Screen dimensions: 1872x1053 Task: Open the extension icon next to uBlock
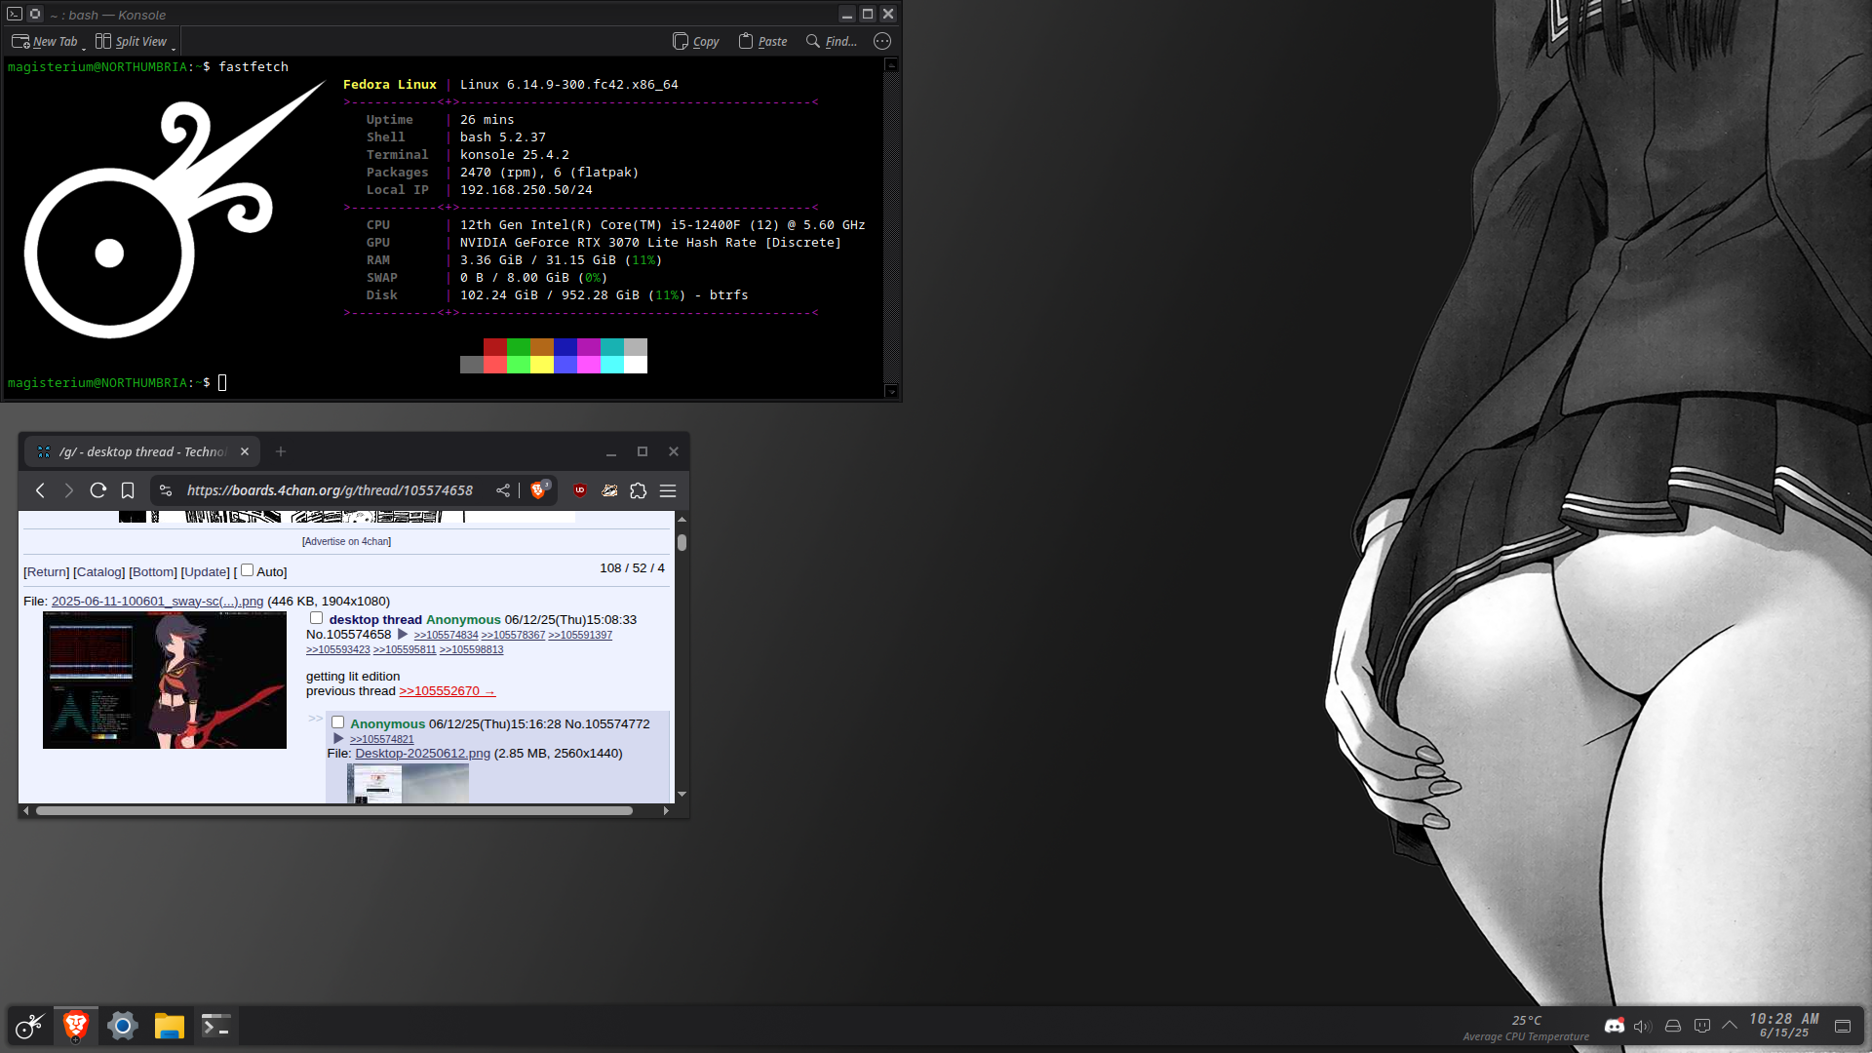(x=609, y=490)
